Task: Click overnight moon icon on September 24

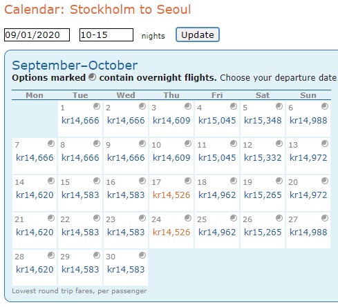Action: tap(188, 218)
